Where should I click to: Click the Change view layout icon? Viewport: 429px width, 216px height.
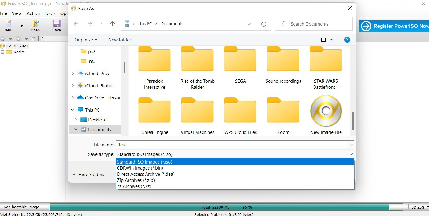click(x=323, y=40)
